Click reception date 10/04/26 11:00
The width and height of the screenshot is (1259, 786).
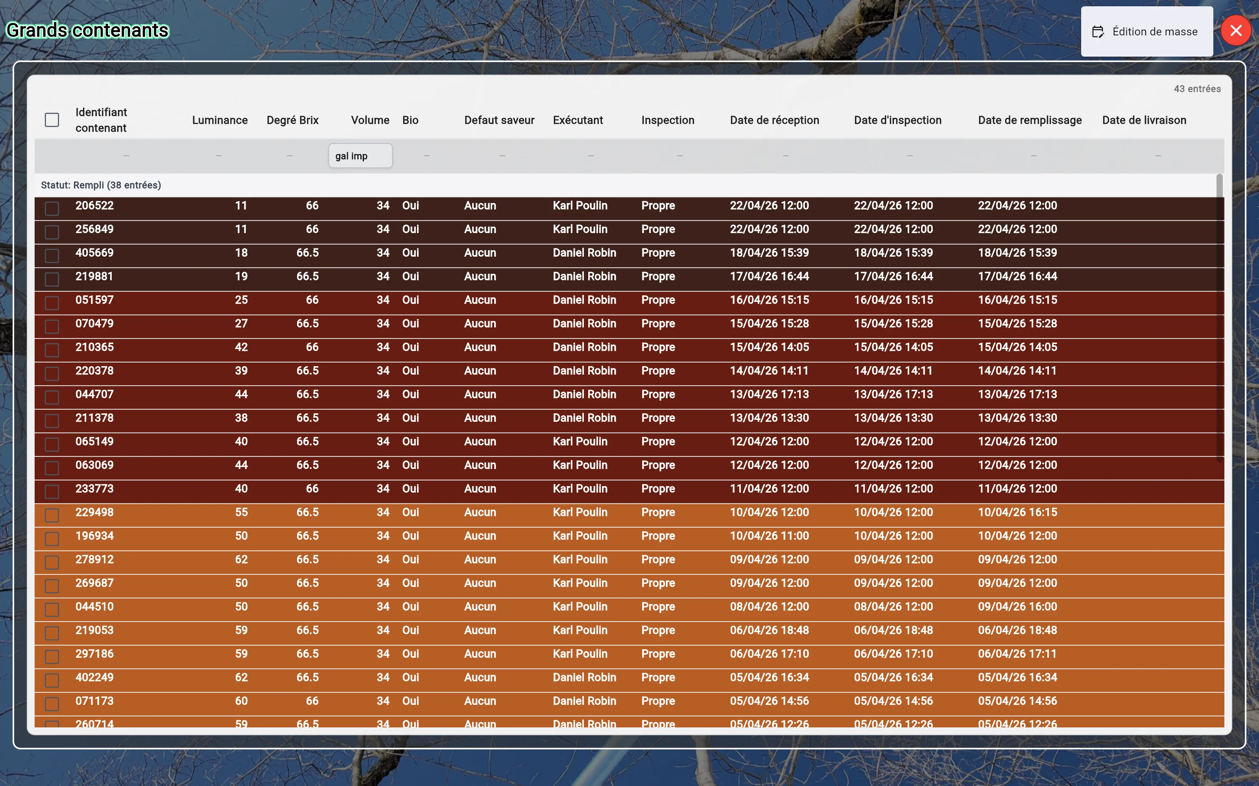click(x=769, y=536)
